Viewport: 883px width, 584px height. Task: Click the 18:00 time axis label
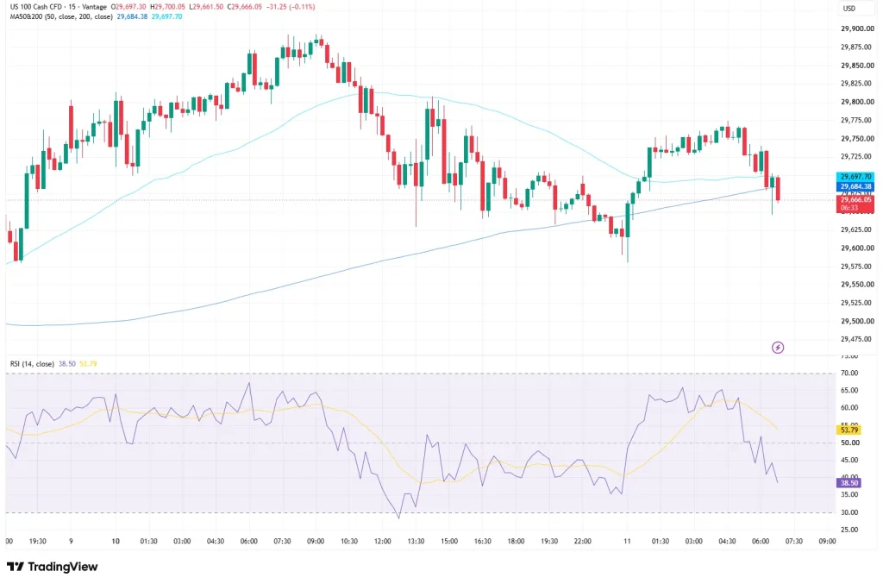516,541
